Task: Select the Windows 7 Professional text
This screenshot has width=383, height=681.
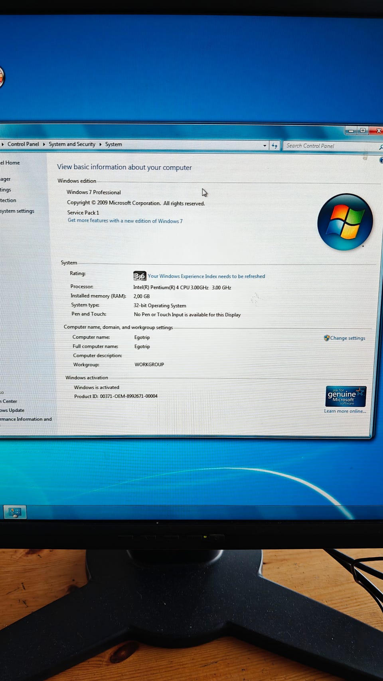Action: (x=94, y=192)
